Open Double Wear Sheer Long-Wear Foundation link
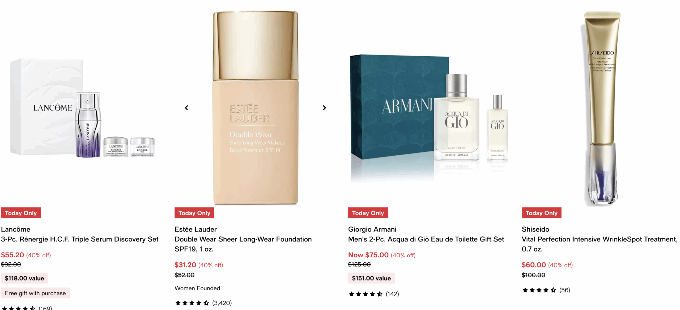680x310 pixels. click(x=243, y=244)
